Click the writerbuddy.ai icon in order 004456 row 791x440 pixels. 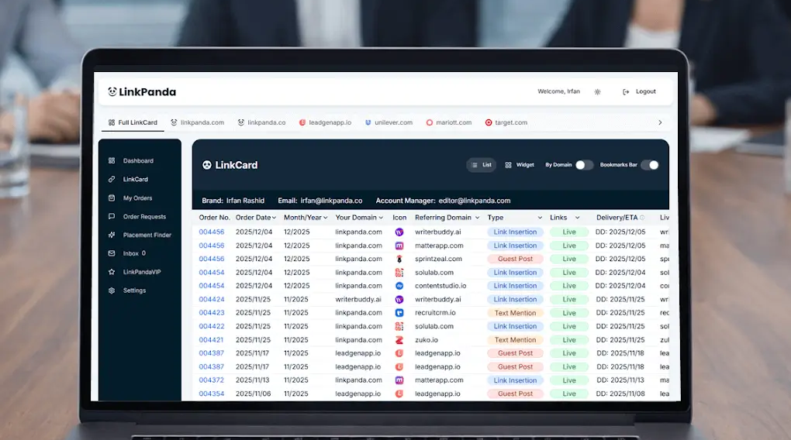(x=399, y=232)
